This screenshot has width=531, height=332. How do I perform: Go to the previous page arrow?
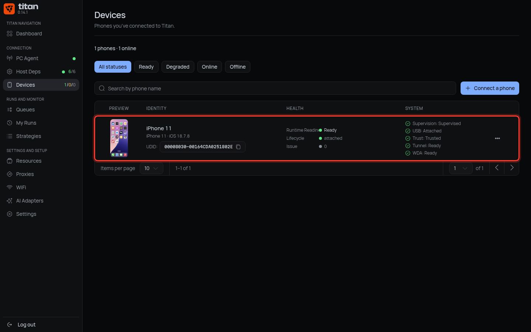click(497, 168)
